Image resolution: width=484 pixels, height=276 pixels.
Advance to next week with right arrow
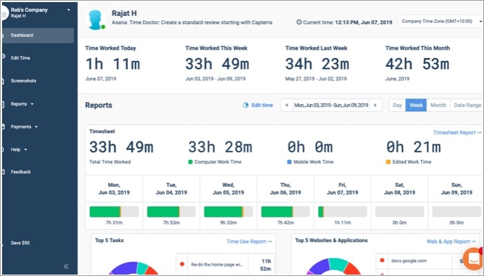(x=375, y=106)
